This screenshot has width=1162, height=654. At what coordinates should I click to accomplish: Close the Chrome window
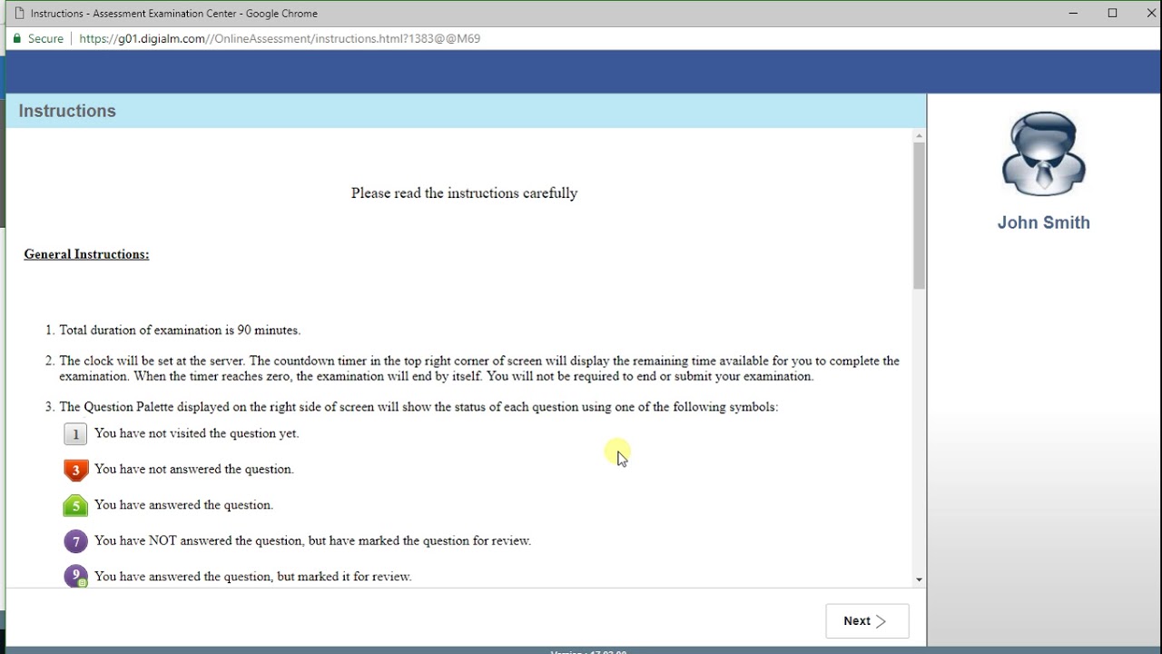point(1151,14)
